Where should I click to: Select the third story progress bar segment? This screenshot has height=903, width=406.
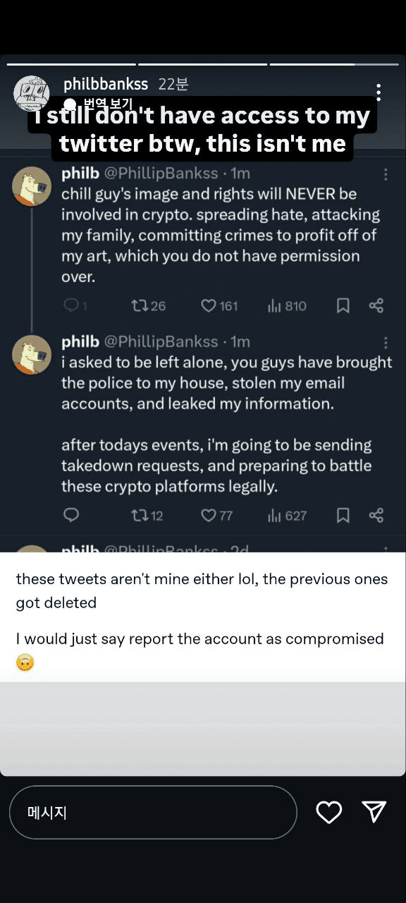click(x=334, y=64)
